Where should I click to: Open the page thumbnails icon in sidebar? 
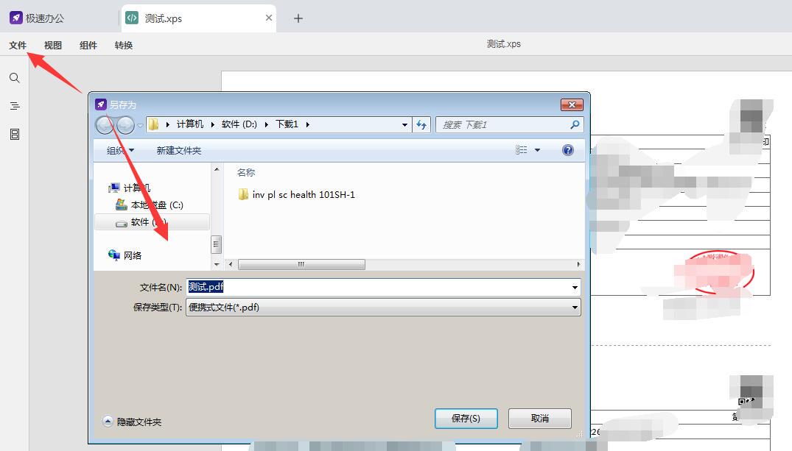point(15,134)
